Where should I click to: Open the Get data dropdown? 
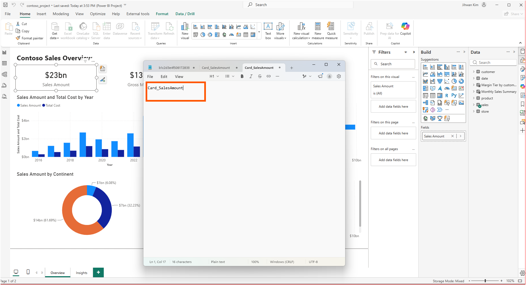[x=54, y=31]
